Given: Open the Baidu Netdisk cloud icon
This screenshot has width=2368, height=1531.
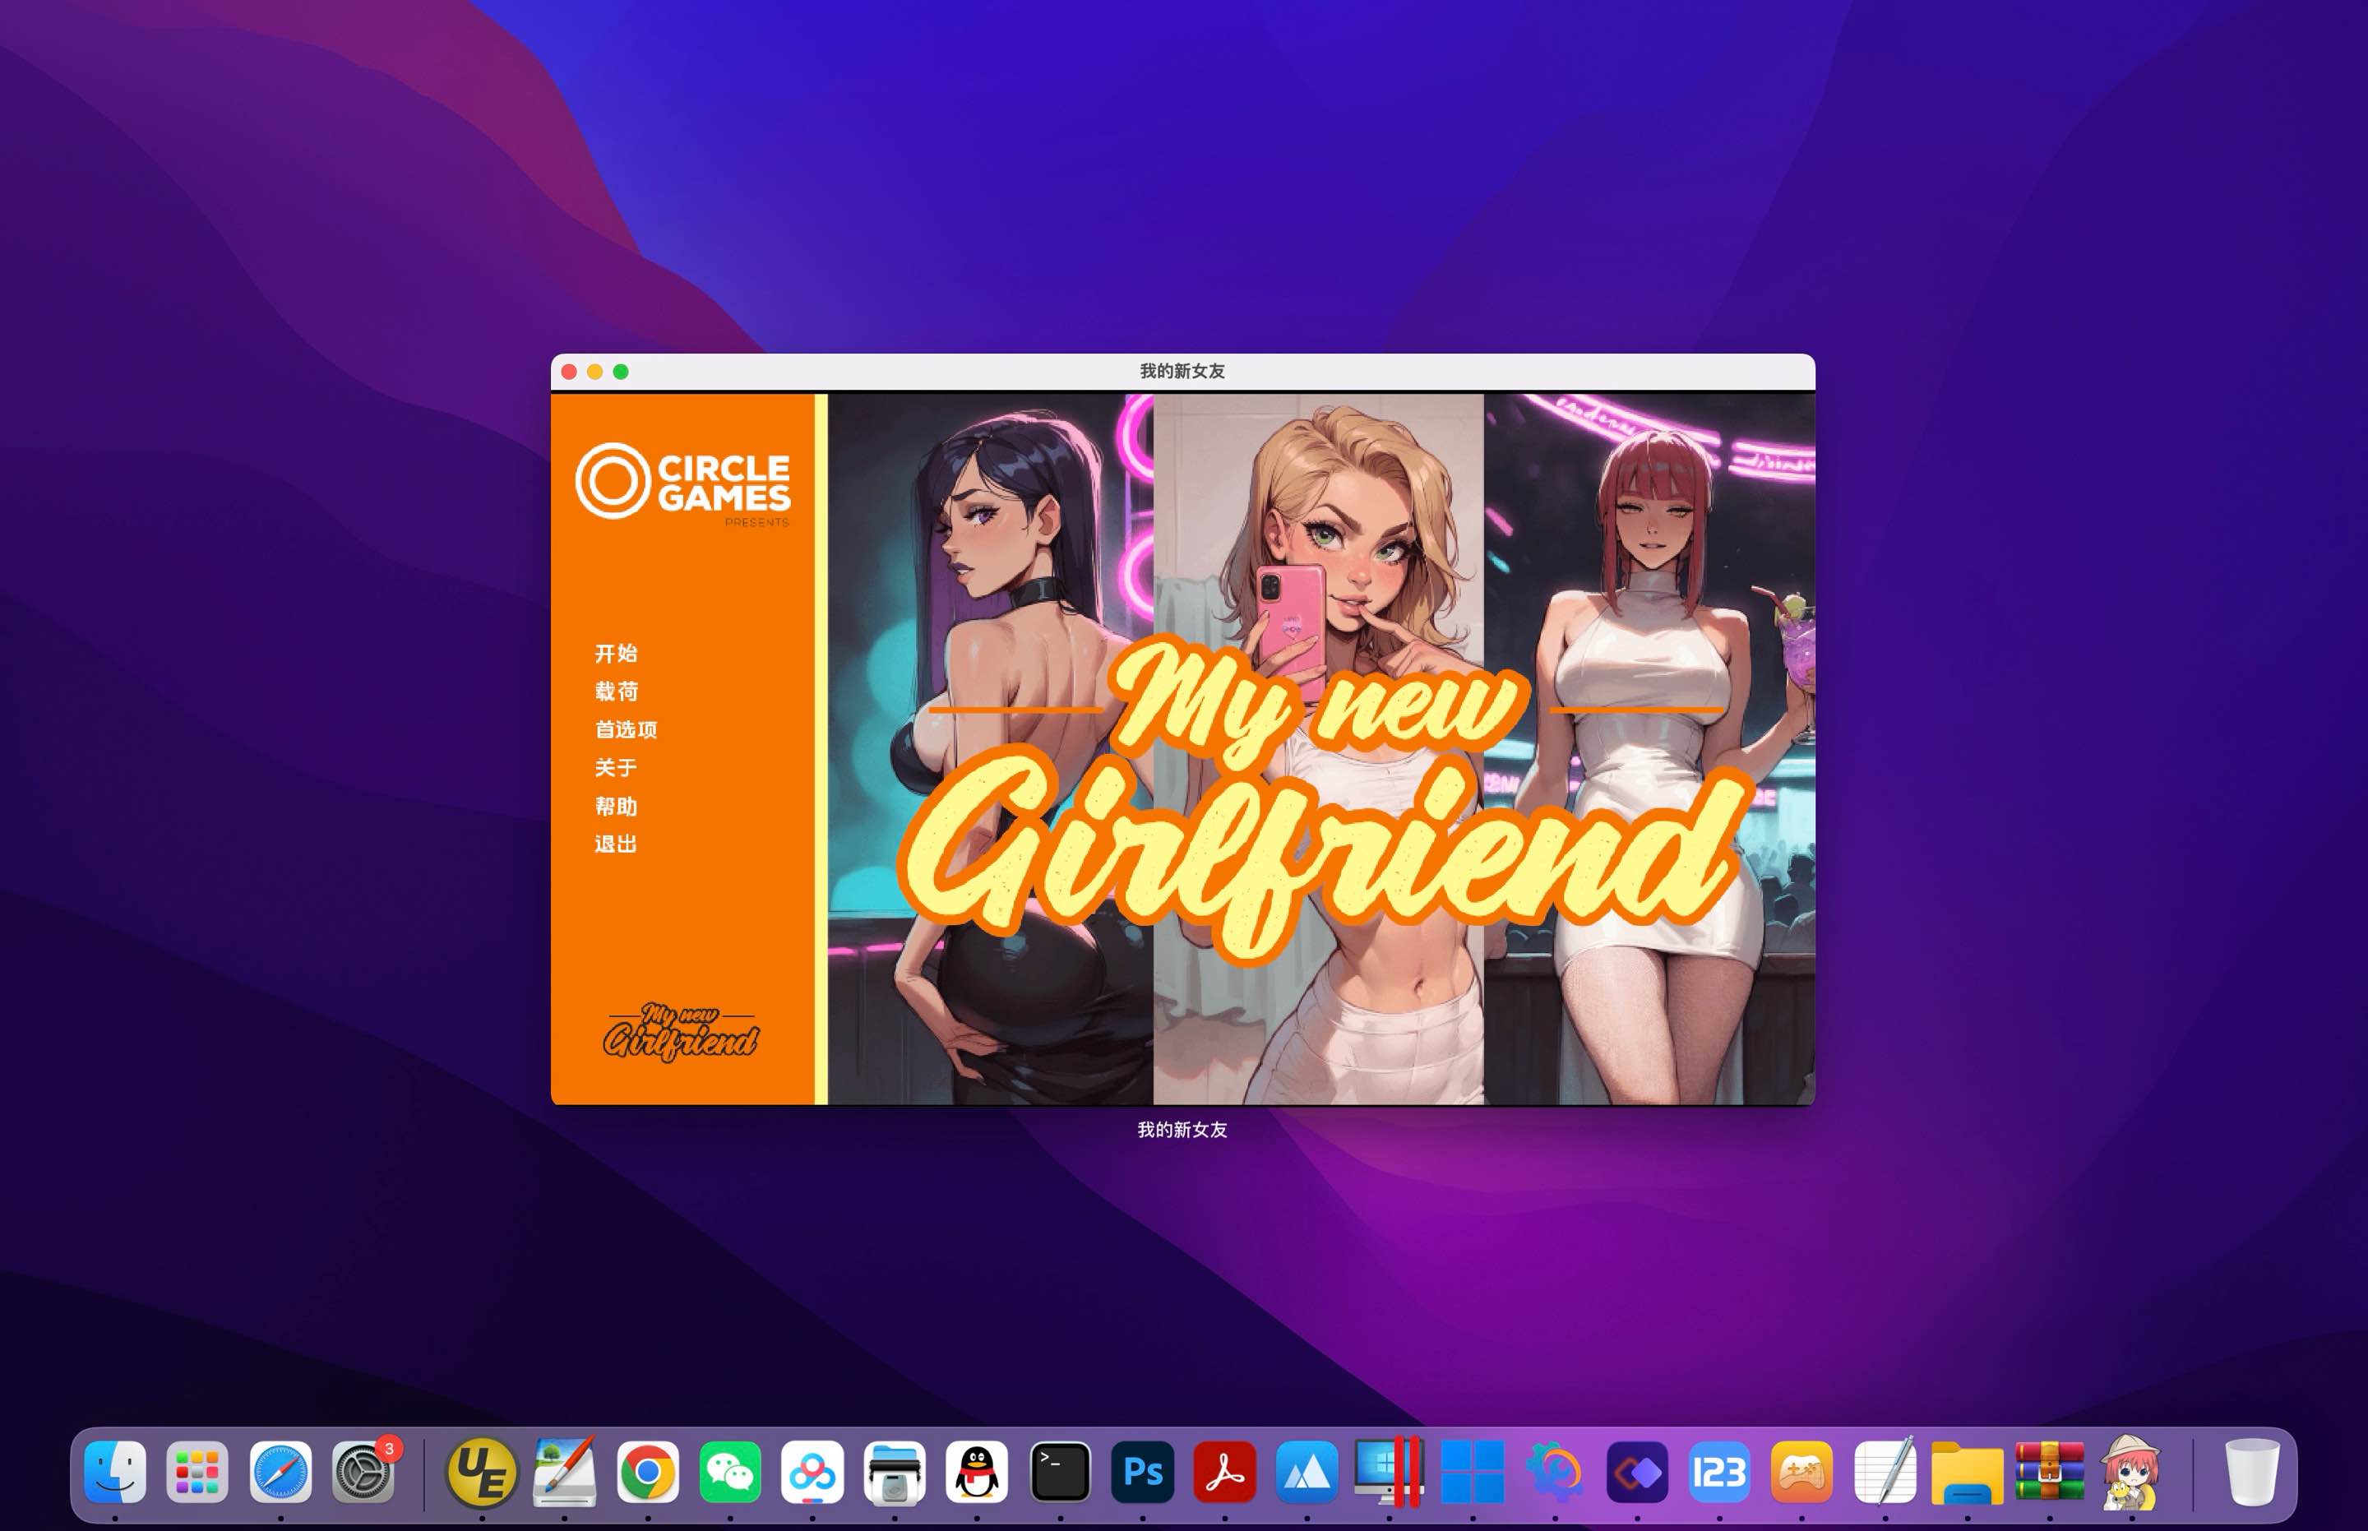Looking at the screenshot, I should coord(812,1471).
